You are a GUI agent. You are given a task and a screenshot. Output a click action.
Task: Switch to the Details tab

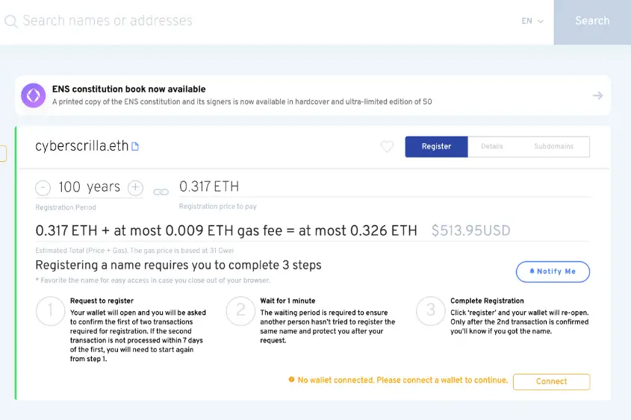[x=492, y=146]
